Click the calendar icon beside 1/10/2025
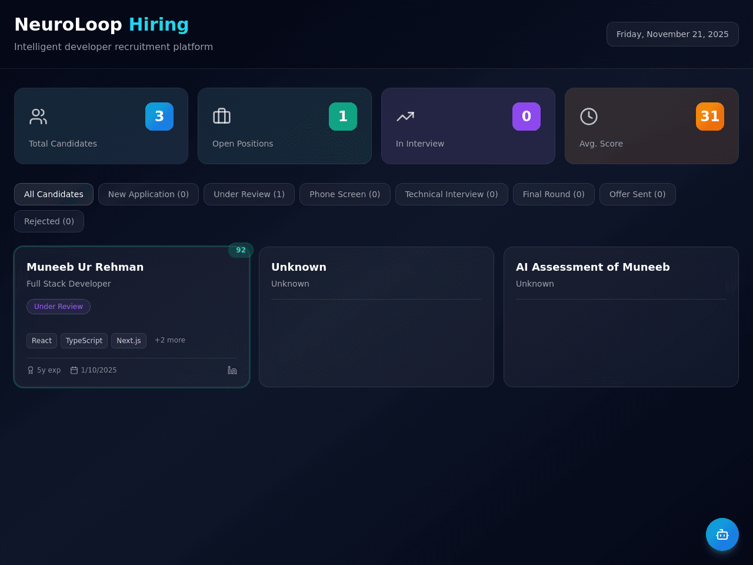Image resolution: width=753 pixels, height=565 pixels. click(74, 370)
